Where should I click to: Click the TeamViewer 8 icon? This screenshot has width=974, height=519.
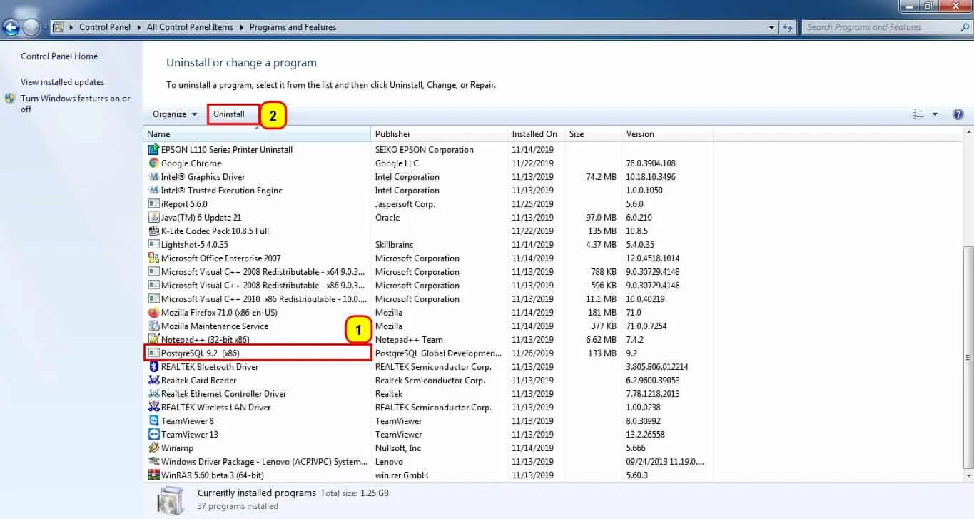(153, 421)
